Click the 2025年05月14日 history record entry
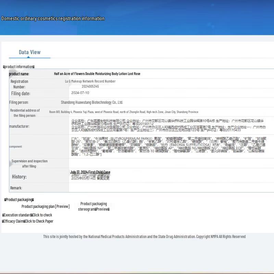 90,178
